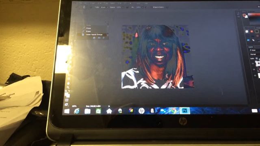Image resolution: width=260 pixels, height=146 pixels.
Task: Open the File menu
Action: point(80,3)
